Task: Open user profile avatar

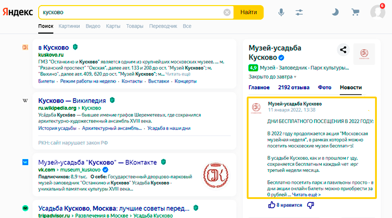Action: 377,12
